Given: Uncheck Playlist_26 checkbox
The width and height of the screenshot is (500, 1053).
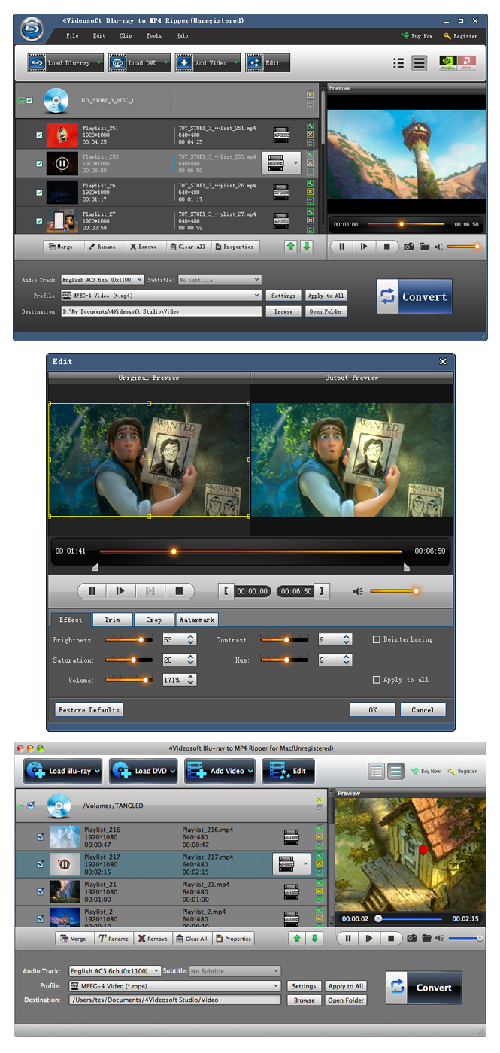Looking at the screenshot, I should pos(39,192).
